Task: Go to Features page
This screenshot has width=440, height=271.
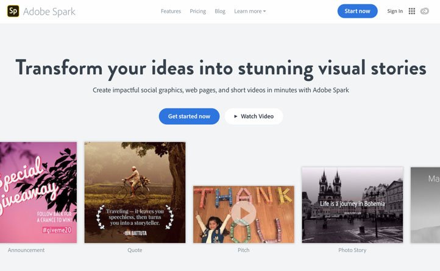Action: tap(171, 11)
